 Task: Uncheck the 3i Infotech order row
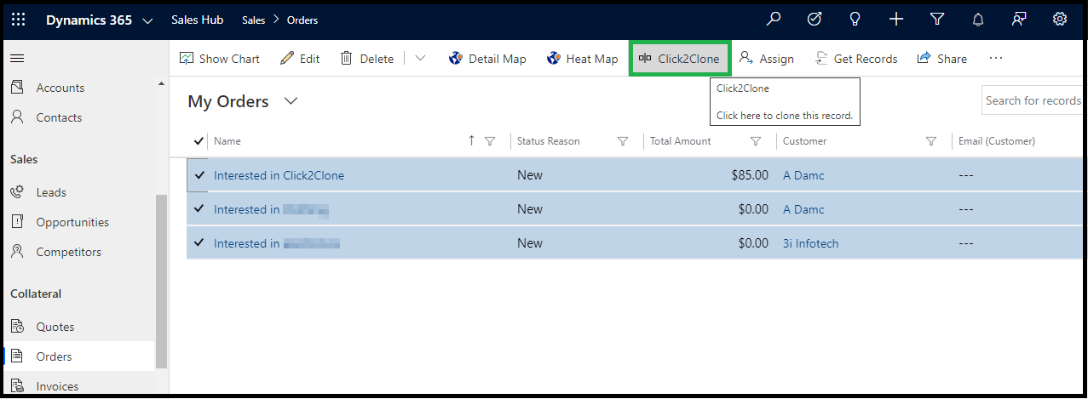[x=199, y=243]
